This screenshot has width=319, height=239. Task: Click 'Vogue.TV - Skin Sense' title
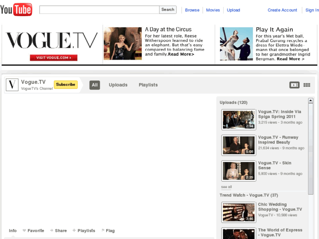click(275, 165)
